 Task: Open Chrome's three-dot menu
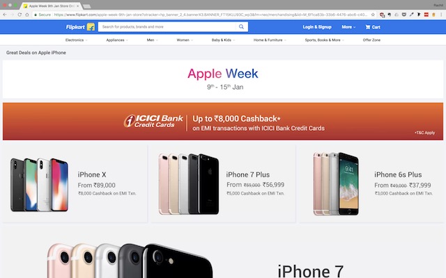click(x=441, y=15)
